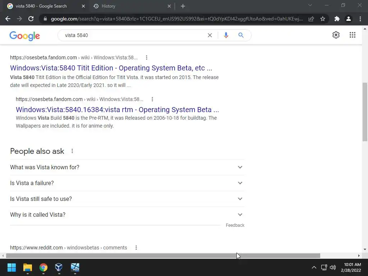Switch to the vista 5840 Google Search tab
This screenshot has width=368, height=276.
point(45,6)
